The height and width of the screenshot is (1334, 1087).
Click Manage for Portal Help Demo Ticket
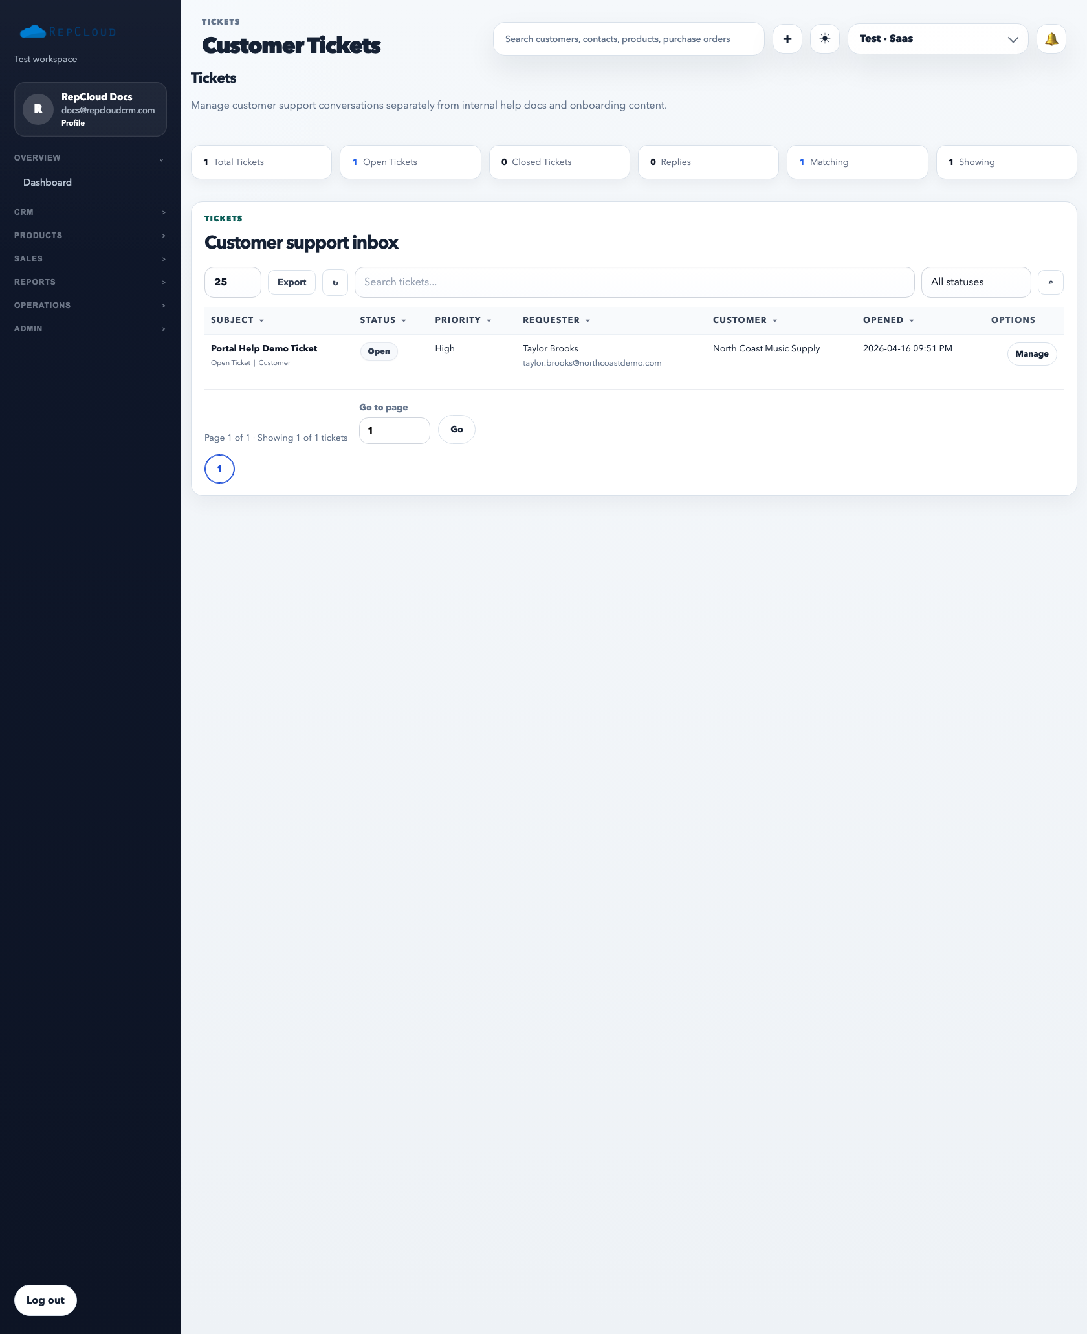[x=1032, y=354]
